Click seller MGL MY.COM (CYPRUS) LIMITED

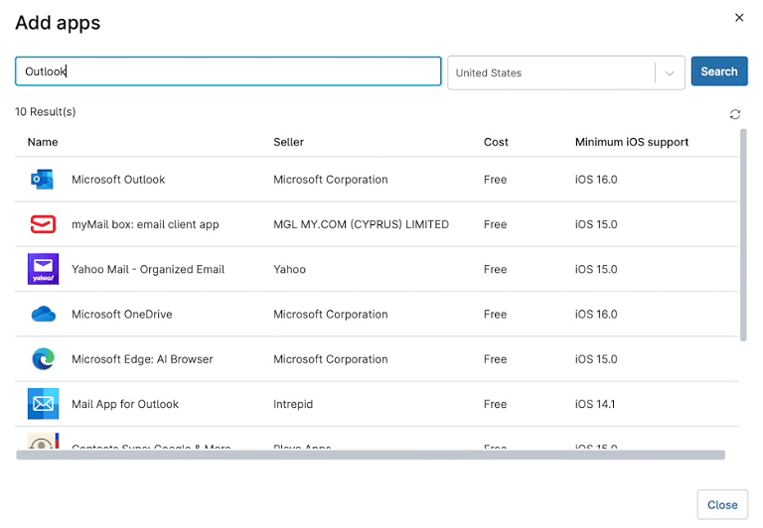pos(361,224)
